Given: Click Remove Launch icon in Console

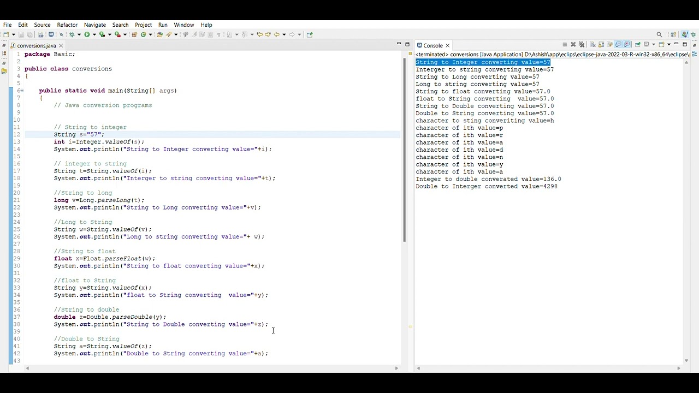Looking at the screenshot, I should pyautogui.click(x=573, y=44).
